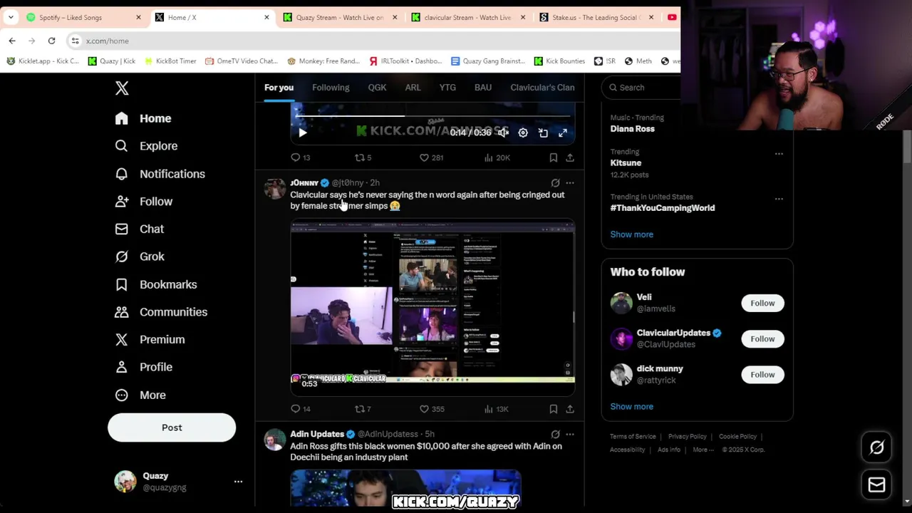Click Grok icon on Adin Updates post
Image resolution: width=912 pixels, height=513 pixels.
[x=555, y=434]
